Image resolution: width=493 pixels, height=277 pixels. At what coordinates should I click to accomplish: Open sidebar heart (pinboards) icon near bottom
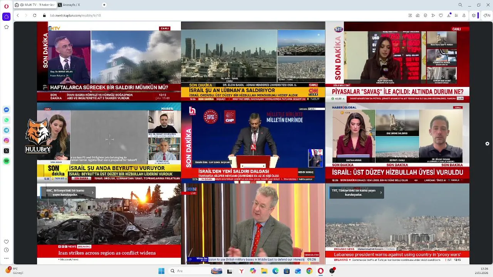point(6,242)
